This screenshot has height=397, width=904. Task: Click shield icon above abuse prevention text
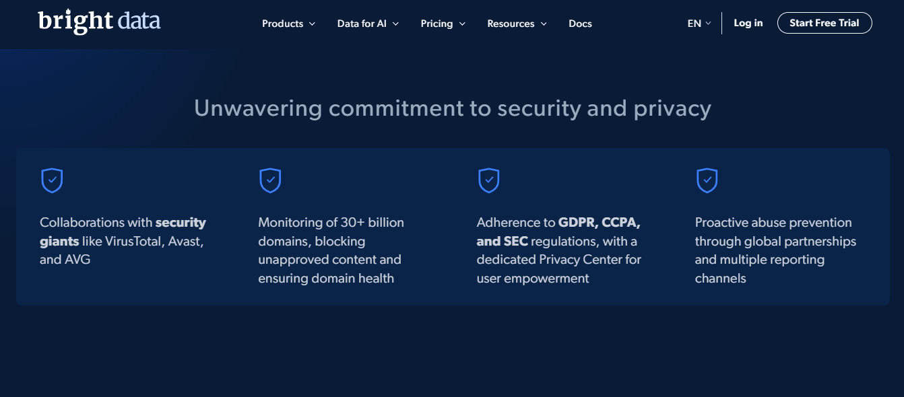pos(707,180)
